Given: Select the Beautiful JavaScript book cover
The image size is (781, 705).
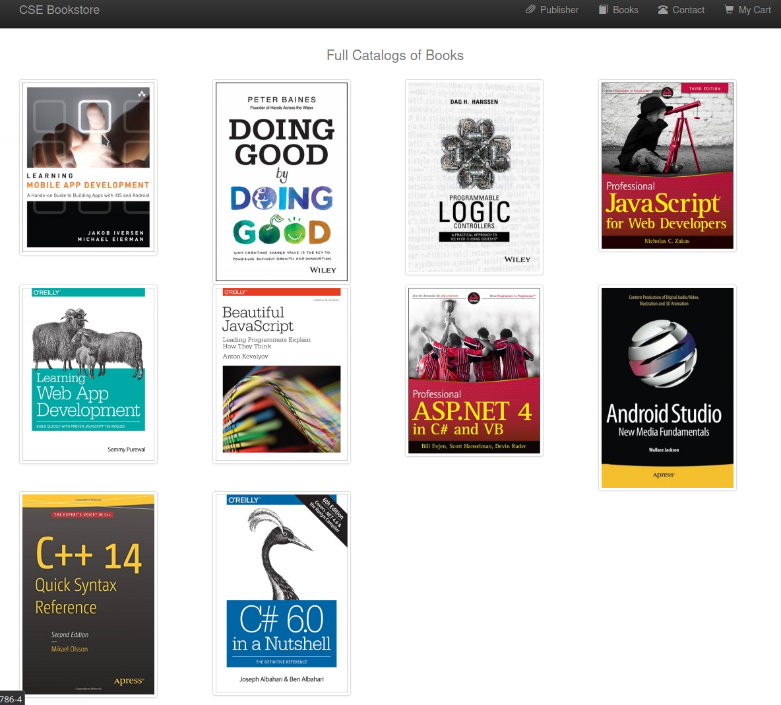Looking at the screenshot, I should point(282,374).
